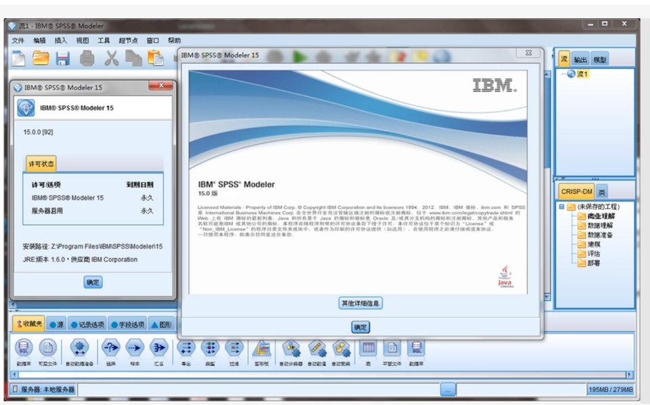Switch to the 输出 manager tab

pyautogui.click(x=580, y=60)
